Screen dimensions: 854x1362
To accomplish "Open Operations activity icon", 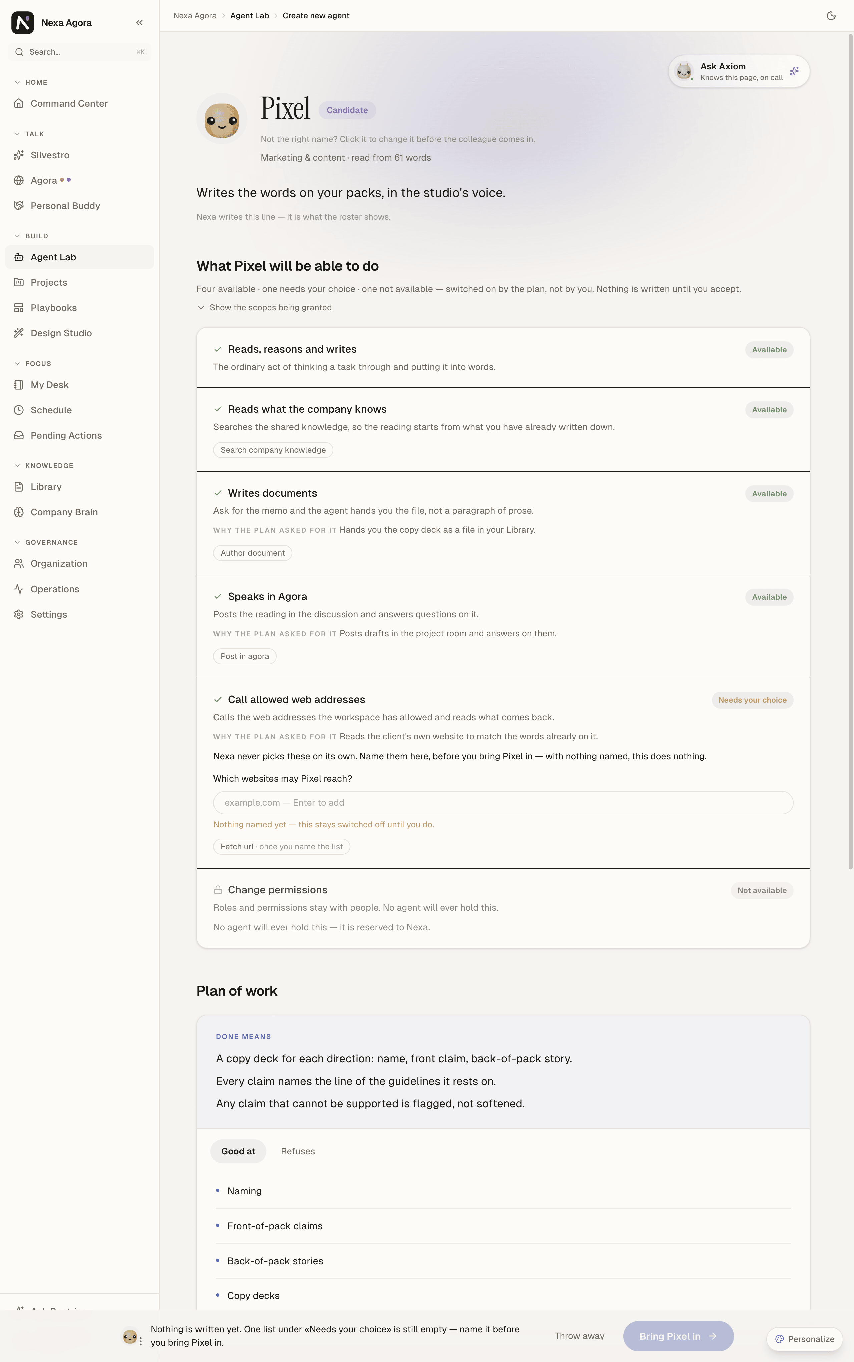I will (19, 589).
